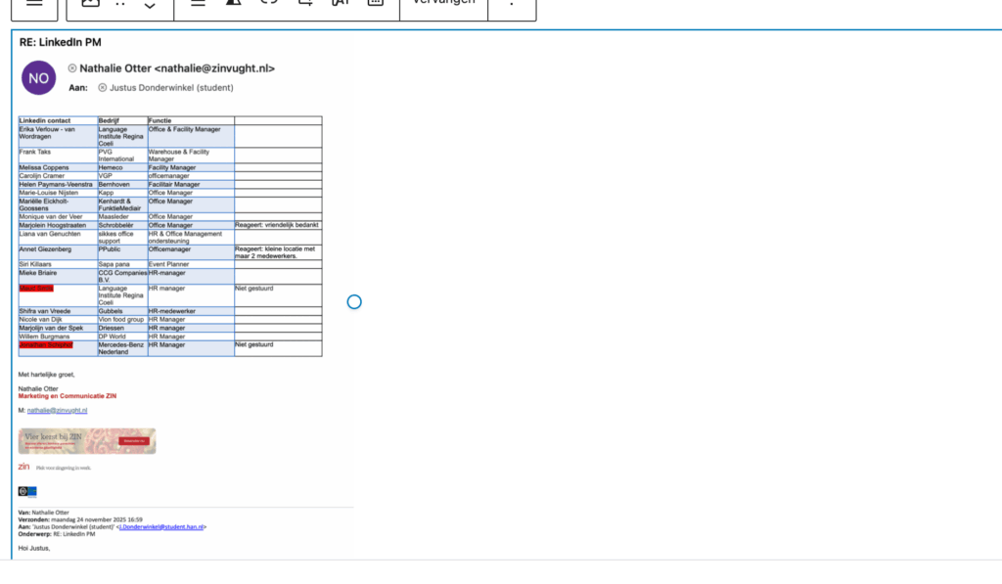1002x584 pixels.
Task: Click the j.donderwinkel@student.han.nl address link
Action: 160,527
